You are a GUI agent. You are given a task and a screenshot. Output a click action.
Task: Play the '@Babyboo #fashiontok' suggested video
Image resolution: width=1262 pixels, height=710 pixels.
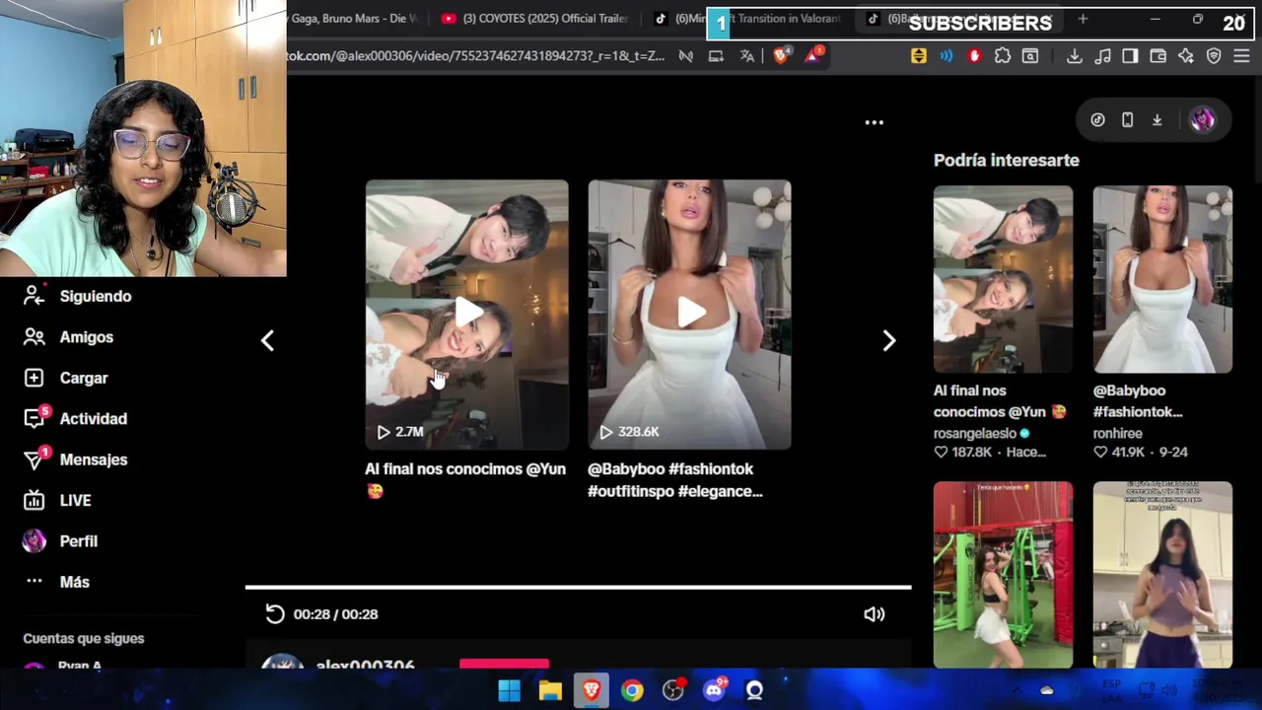coord(689,315)
